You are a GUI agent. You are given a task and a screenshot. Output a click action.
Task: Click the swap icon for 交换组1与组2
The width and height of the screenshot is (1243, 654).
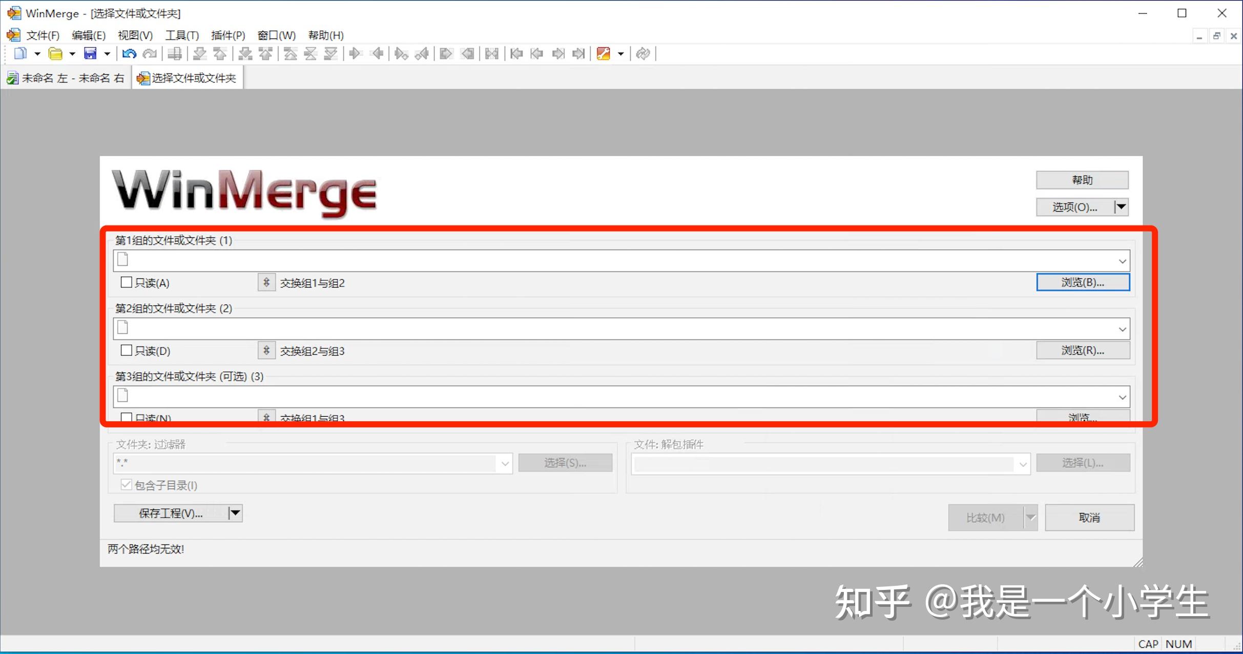click(266, 282)
